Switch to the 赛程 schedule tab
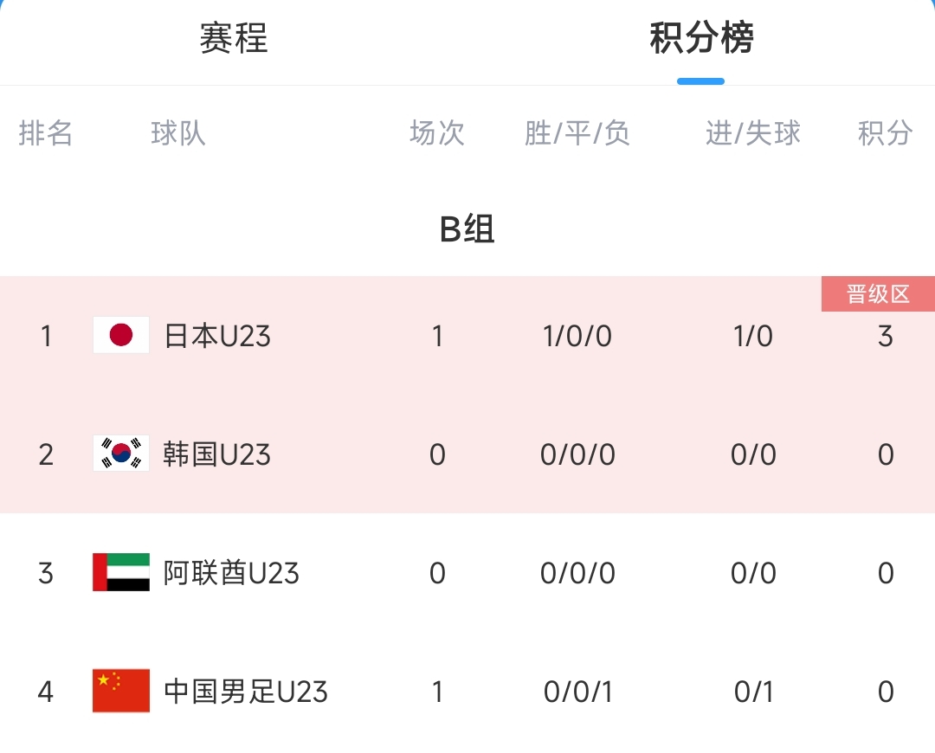 point(234,39)
